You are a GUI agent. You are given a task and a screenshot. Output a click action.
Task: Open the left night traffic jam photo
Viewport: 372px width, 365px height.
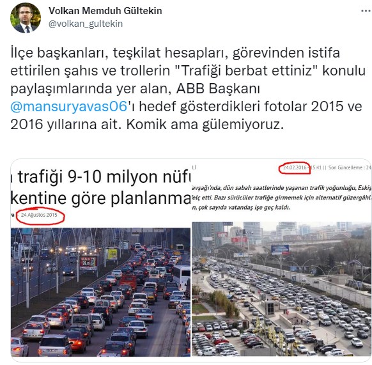click(100, 292)
